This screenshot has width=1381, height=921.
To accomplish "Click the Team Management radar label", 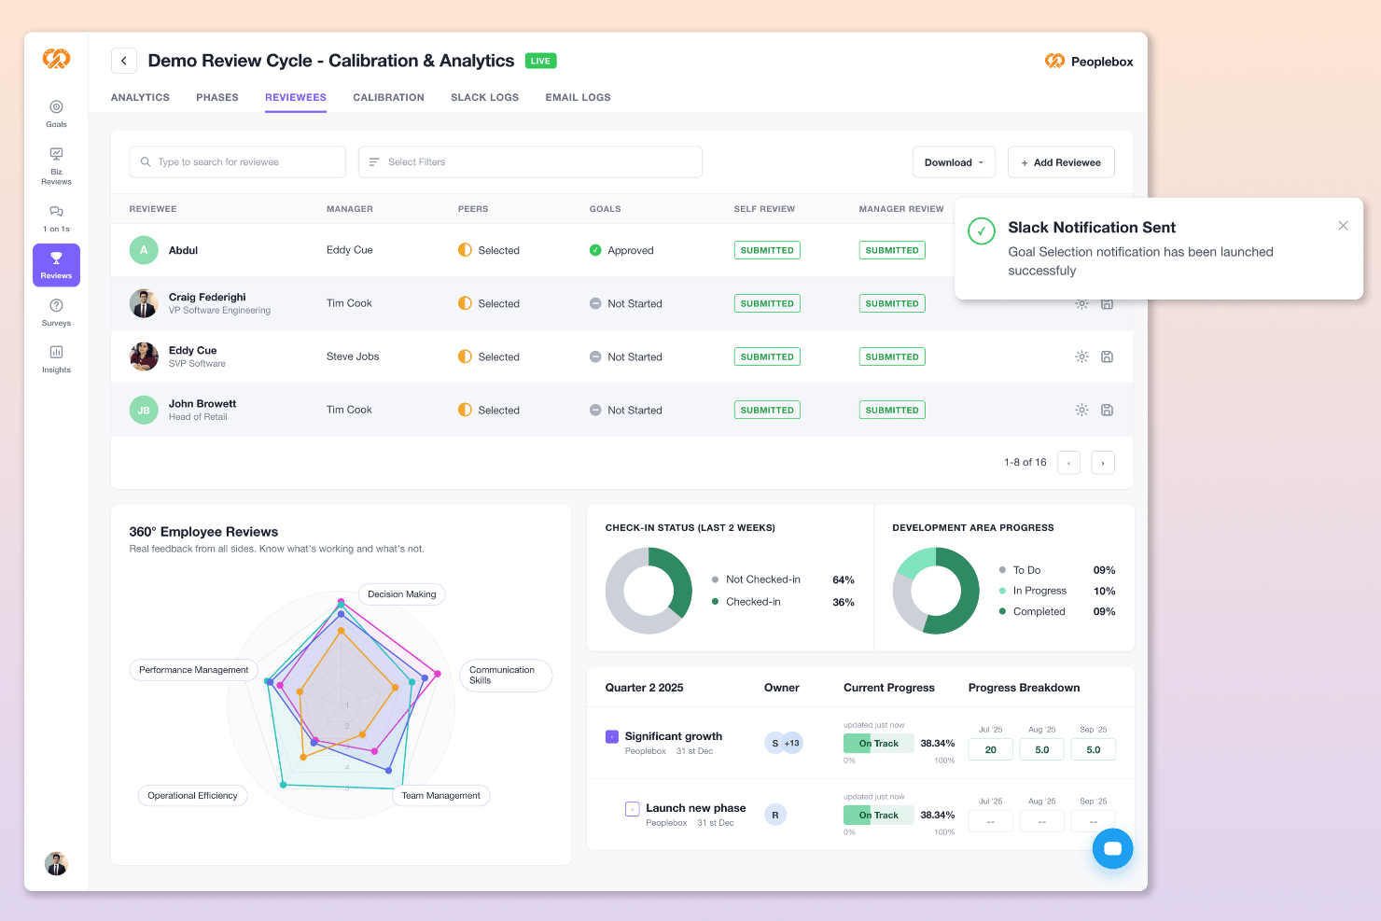I will (x=440, y=796).
